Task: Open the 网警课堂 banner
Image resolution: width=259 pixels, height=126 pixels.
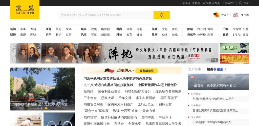Action: click(x=234, y=48)
